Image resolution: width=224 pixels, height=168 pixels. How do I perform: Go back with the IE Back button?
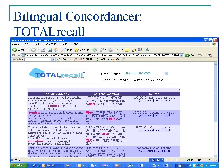19,50
